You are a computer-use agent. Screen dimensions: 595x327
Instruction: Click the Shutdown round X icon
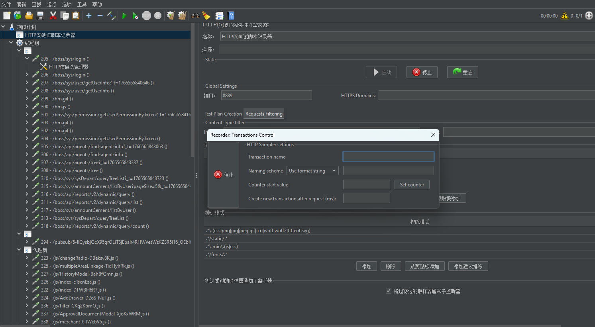click(158, 16)
